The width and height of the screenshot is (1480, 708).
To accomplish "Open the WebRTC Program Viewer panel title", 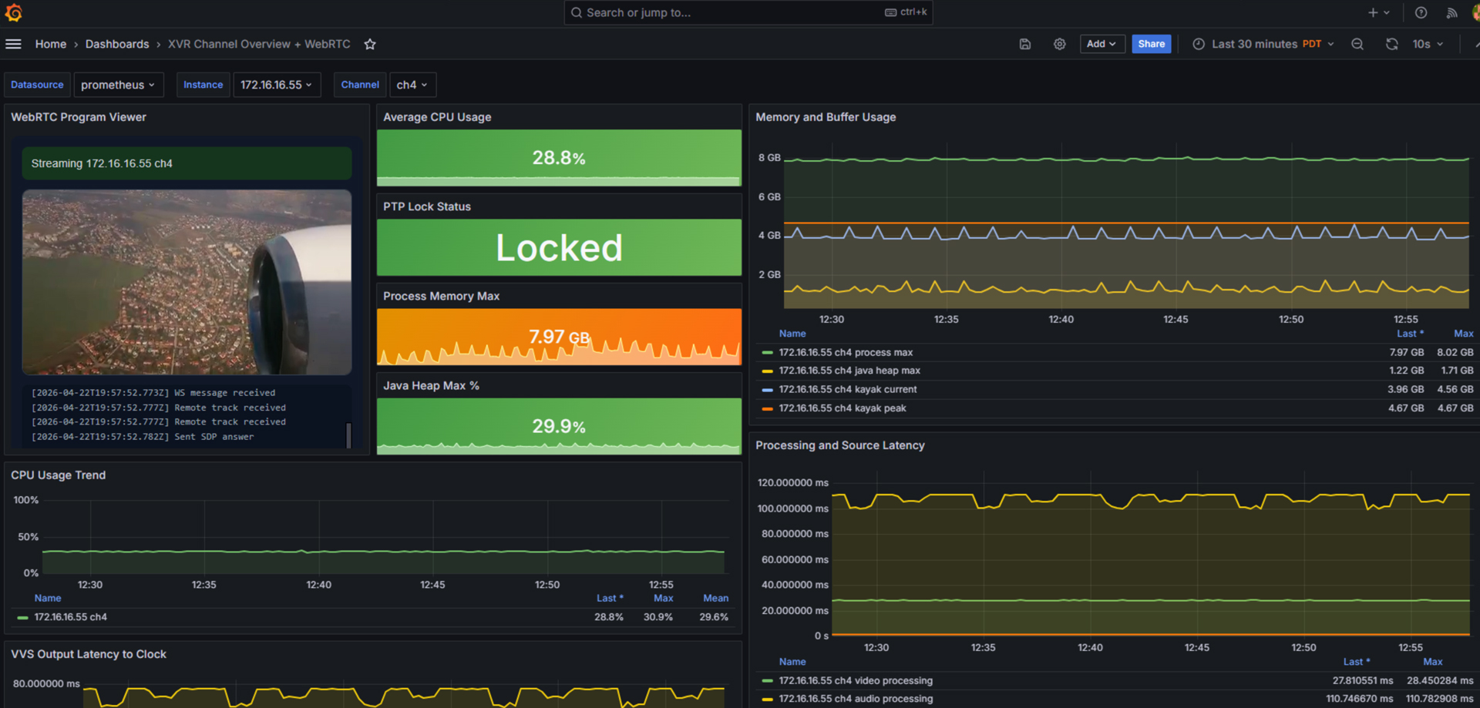I will pos(79,117).
